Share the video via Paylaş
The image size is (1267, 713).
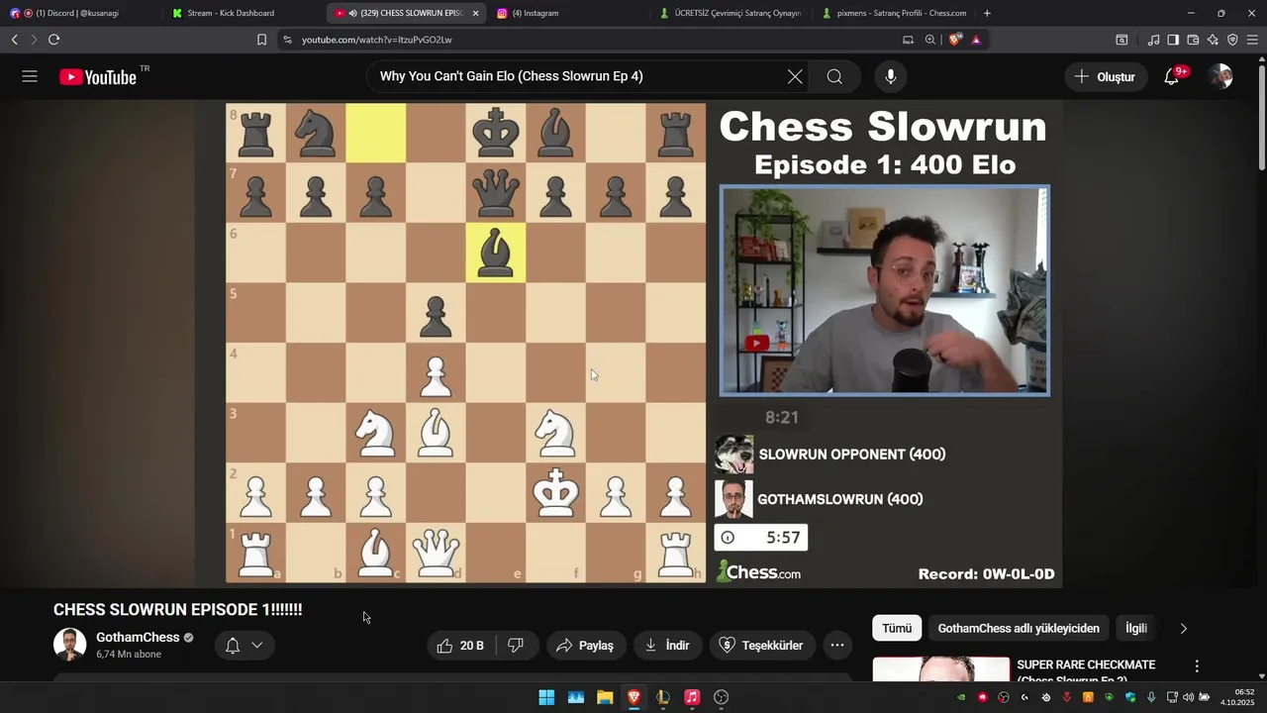585,645
